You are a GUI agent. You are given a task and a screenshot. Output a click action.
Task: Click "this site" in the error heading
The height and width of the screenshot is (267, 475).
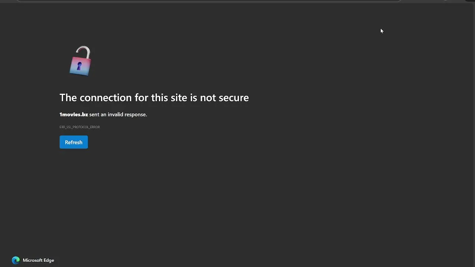point(169,98)
